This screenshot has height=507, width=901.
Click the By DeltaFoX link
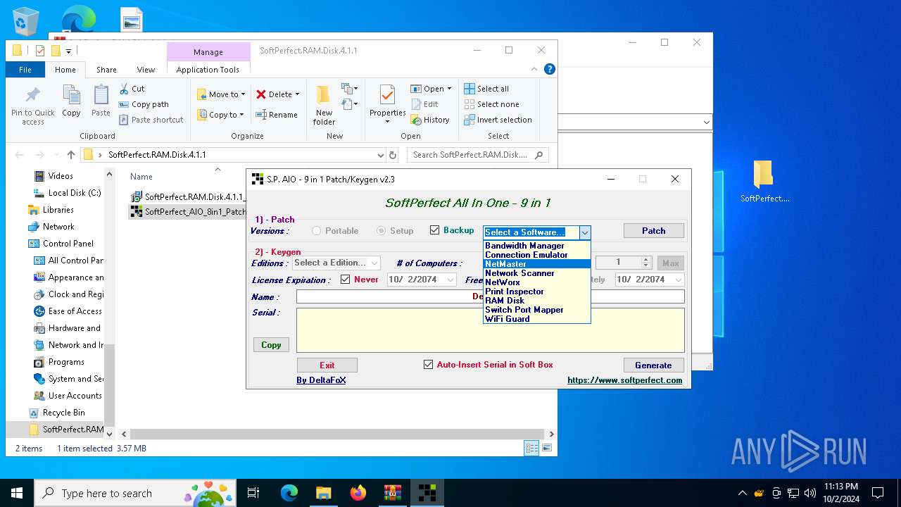pos(321,380)
